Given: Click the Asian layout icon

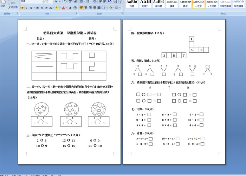Looking at the screenshot, I should tap(110, 1).
